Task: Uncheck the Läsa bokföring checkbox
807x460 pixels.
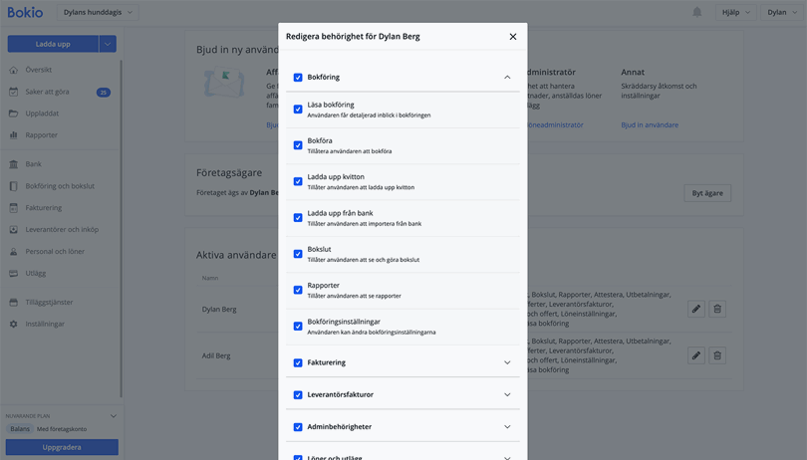Action: pos(298,110)
